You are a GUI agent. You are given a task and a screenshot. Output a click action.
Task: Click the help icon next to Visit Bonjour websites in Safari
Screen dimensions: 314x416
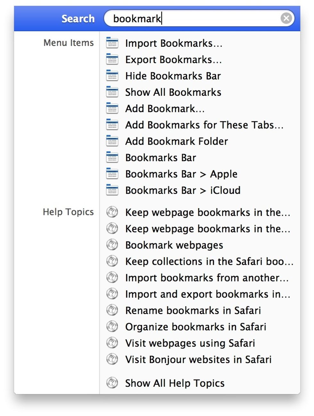[x=112, y=359]
